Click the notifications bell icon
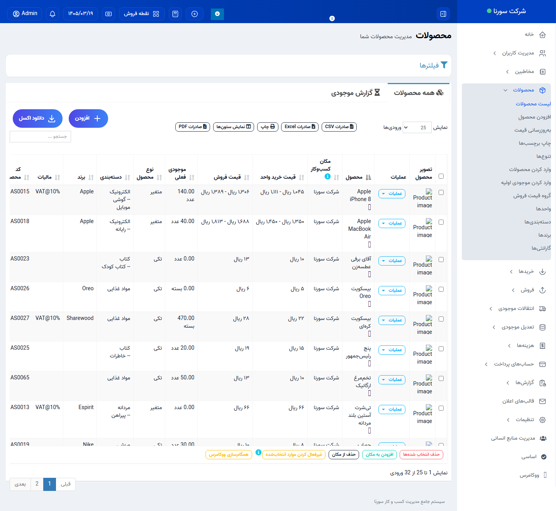 53,14
